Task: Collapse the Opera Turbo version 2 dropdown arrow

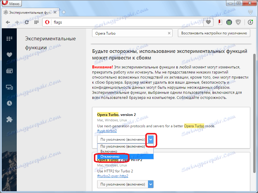Action: [x=151, y=140]
